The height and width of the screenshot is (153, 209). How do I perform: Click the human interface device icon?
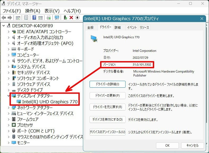(14, 113)
